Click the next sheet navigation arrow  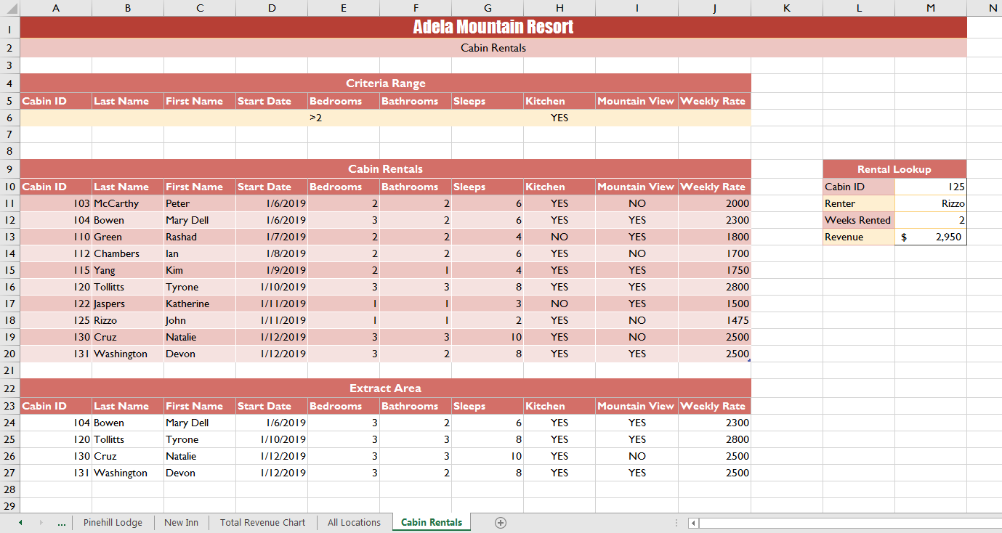(41, 523)
